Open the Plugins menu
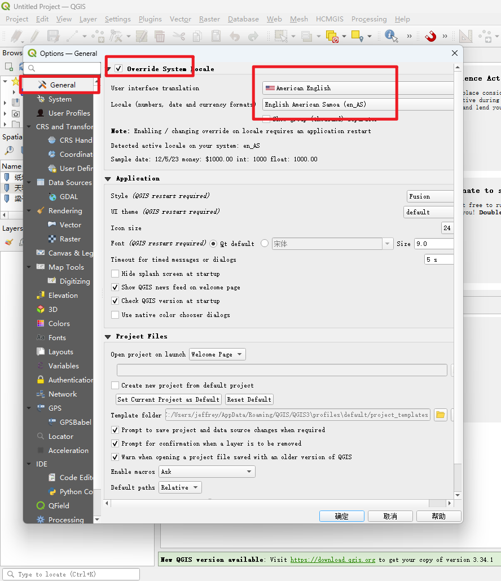Screen dimensions: 501x581 point(150,19)
